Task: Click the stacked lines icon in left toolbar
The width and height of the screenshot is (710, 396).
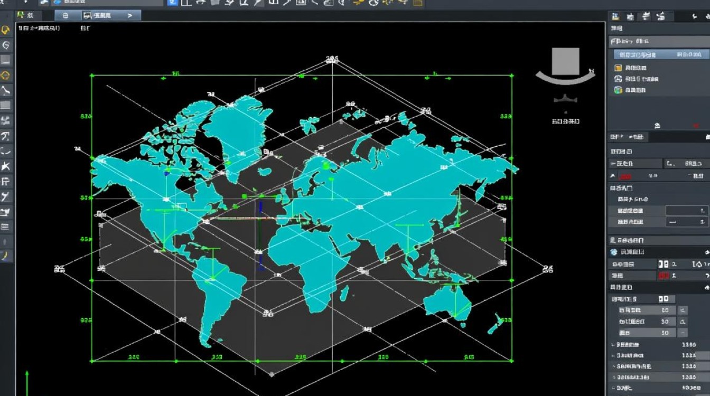Action: click(6, 227)
